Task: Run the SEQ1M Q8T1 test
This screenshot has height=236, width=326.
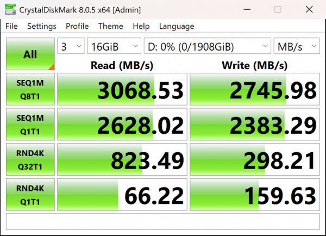Action: pos(30,89)
